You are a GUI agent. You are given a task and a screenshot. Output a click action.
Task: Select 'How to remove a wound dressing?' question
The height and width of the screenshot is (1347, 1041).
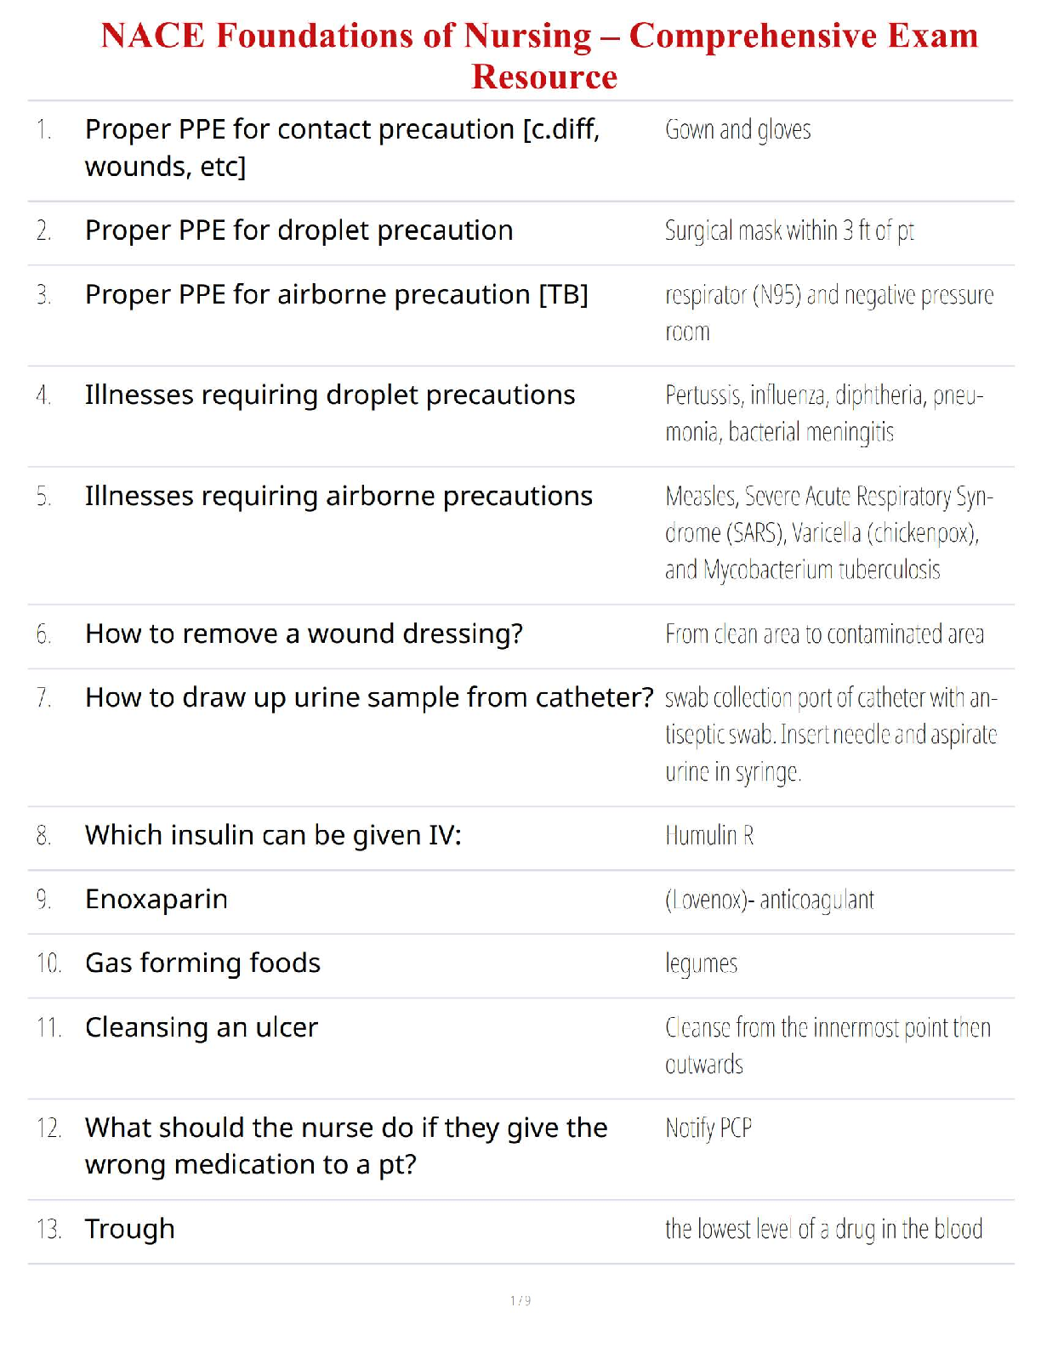tap(304, 634)
